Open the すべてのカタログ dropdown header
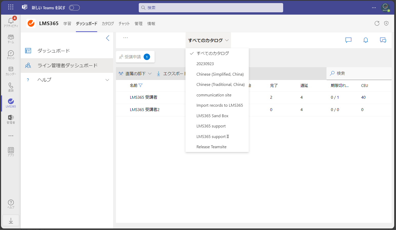 click(x=208, y=40)
